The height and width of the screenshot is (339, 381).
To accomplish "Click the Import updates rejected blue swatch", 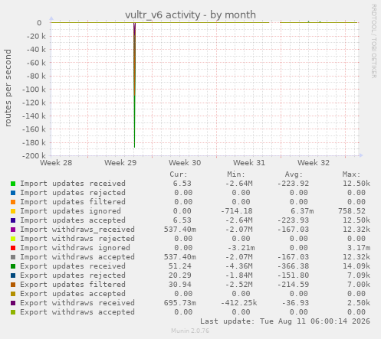I will 13,193.
